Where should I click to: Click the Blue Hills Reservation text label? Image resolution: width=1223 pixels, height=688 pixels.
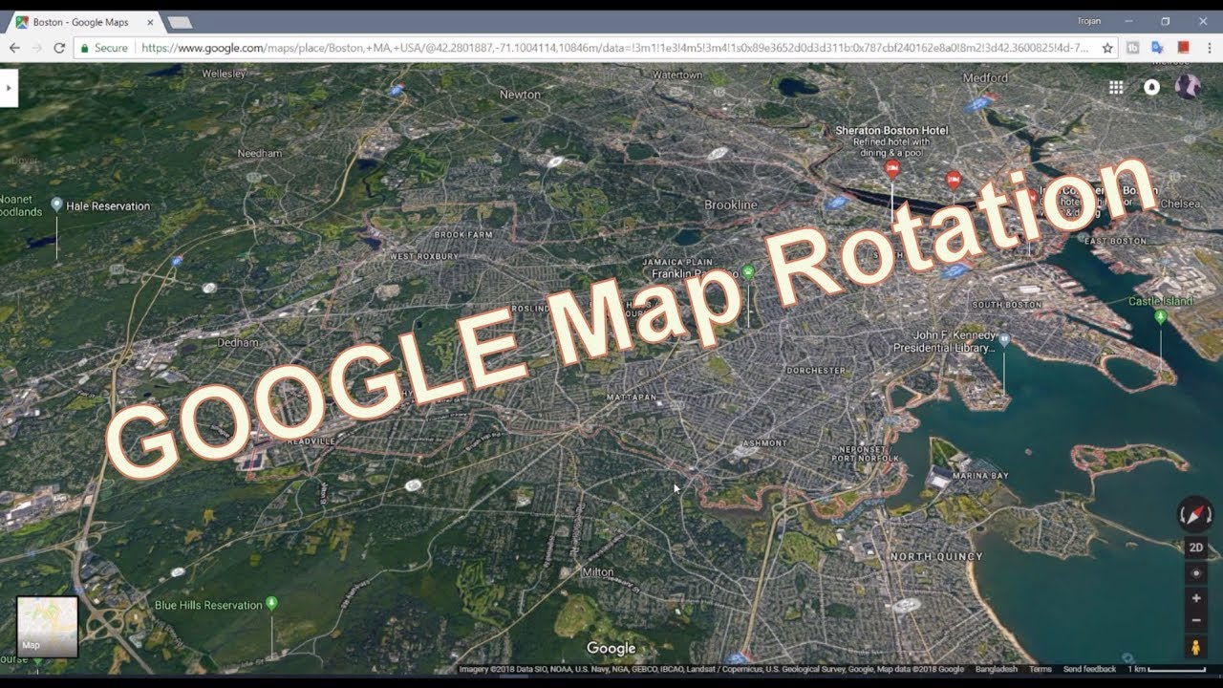[208, 605]
